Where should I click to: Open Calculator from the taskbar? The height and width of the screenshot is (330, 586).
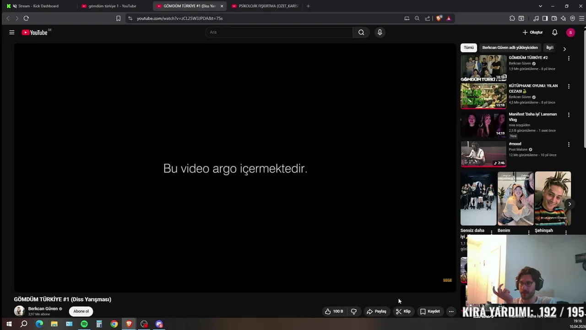[99, 324]
